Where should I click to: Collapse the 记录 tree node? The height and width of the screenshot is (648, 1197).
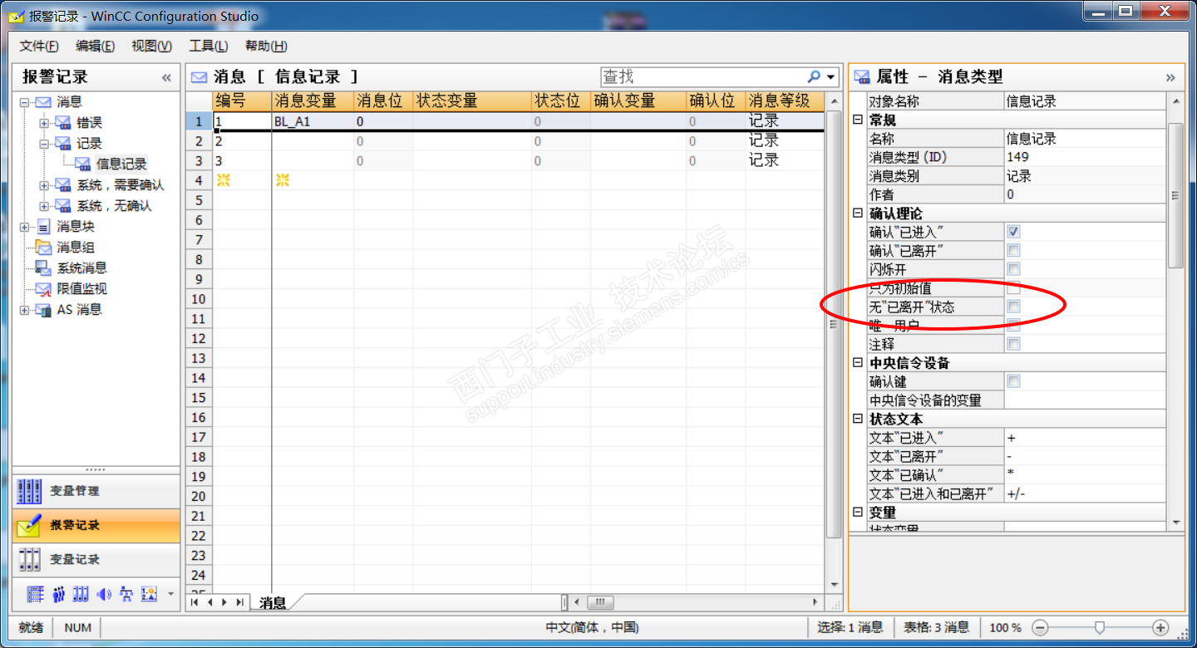pos(44,144)
